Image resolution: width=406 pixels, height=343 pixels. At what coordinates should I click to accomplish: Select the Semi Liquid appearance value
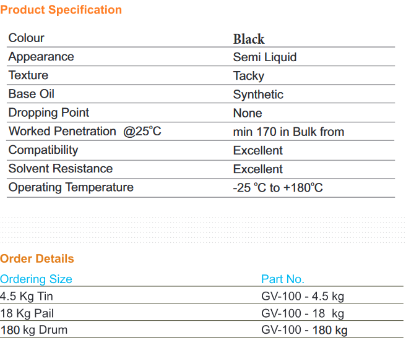265,57
